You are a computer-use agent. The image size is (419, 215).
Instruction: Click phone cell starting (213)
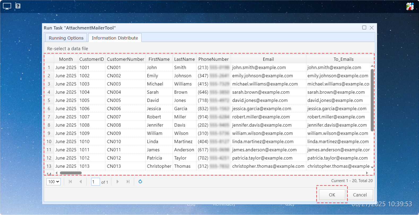click(213, 67)
